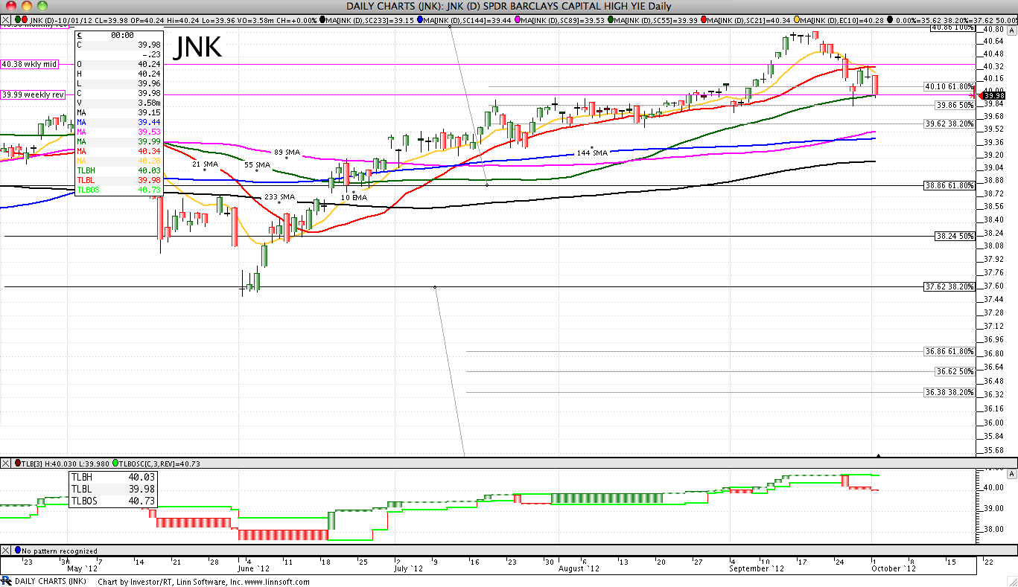Click the 39.62 38.20% Fibonacci label
This screenshot has height=587, width=1018.
pyautogui.click(x=949, y=124)
